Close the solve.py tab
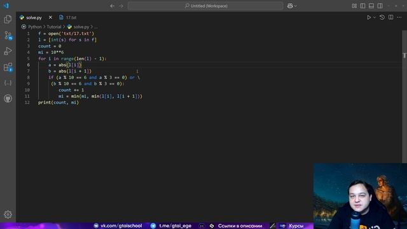Image resolution: width=407 pixels, height=229 pixels. (x=50, y=17)
